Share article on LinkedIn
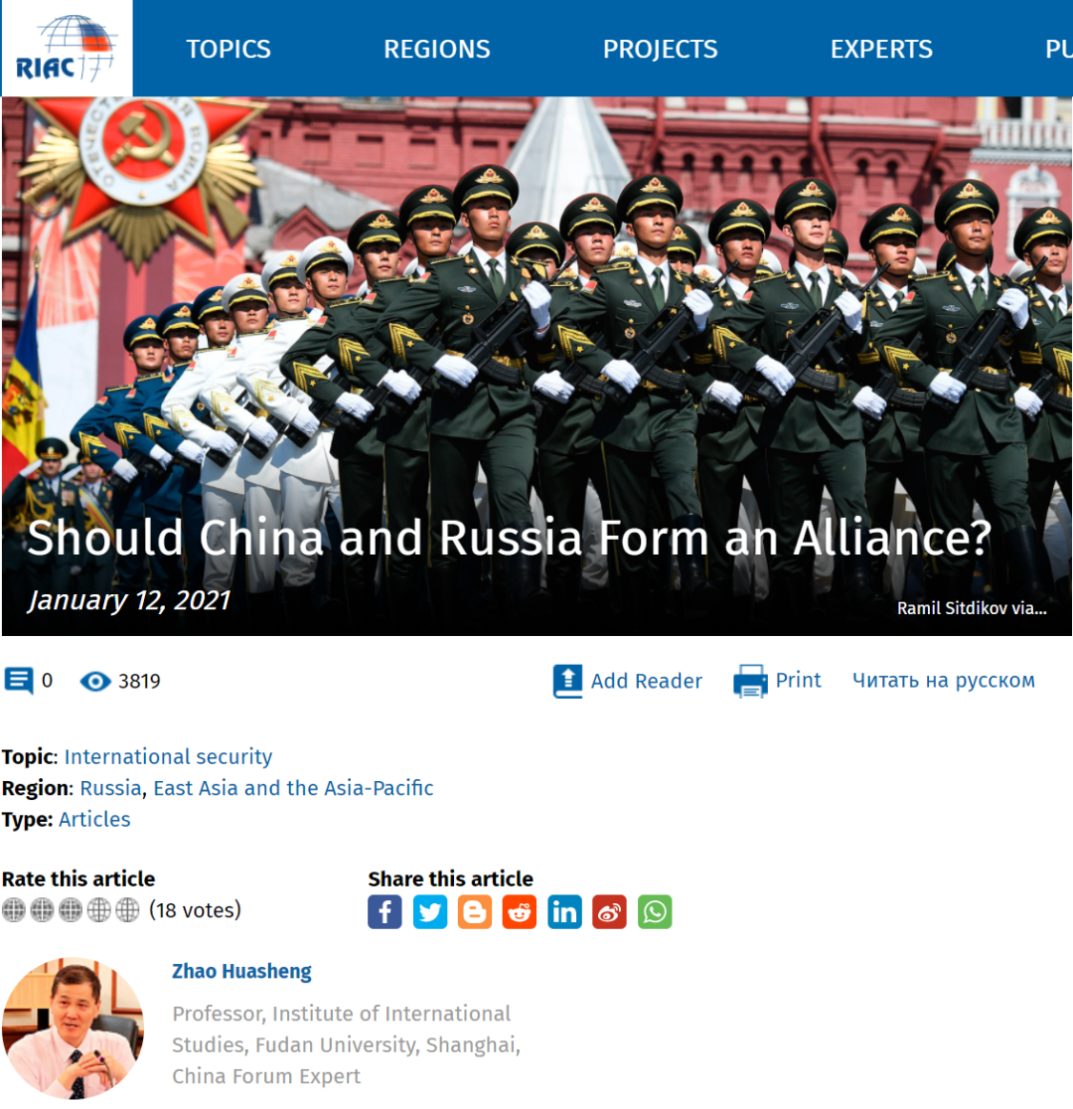Image resolution: width=1073 pixels, height=1109 pixels. point(564,911)
